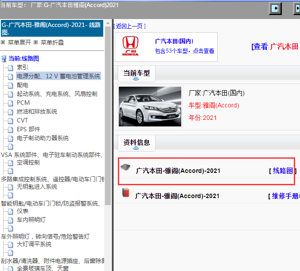Screen dimensions: 300x271
Task: Collapse menu with 菜单折叠
Action: point(52,42)
